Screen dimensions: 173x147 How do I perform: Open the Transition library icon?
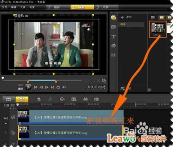coord(114,27)
